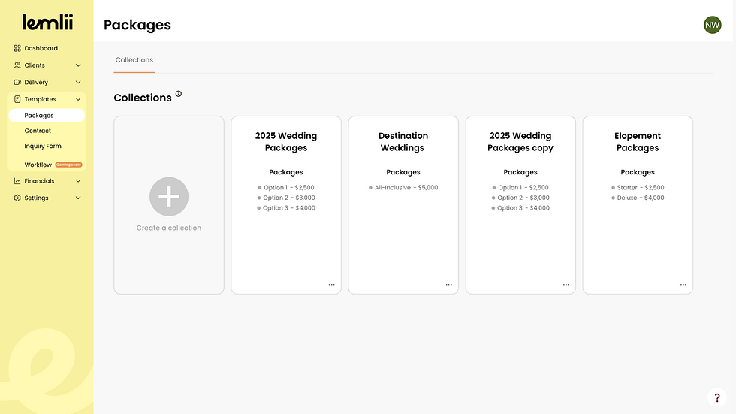Click Deluxe - $4,000 package entry
The width and height of the screenshot is (736, 414).
[638, 198]
